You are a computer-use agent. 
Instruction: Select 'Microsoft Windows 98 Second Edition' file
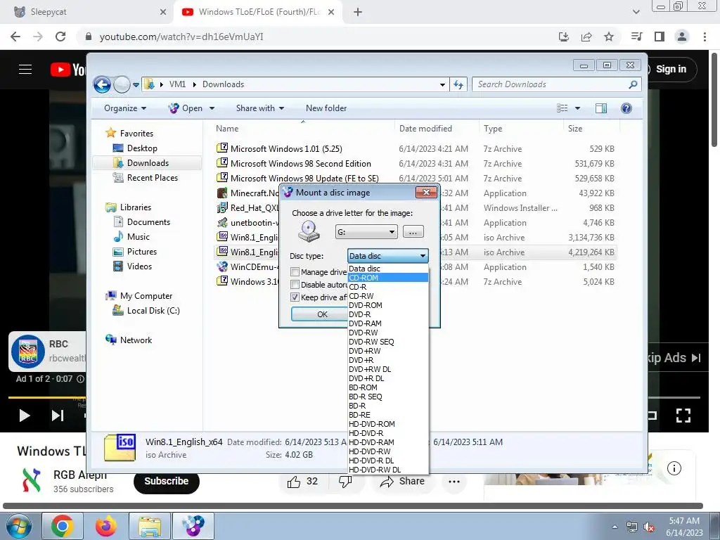click(301, 163)
